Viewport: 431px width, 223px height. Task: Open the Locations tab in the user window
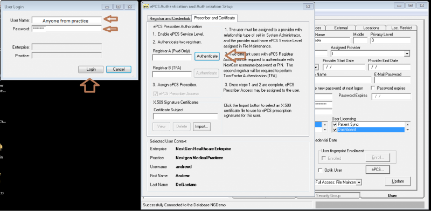(371, 28)
